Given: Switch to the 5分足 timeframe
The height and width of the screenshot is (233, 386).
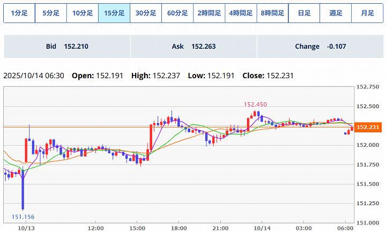Looking at the screenshot, I should [50, 13].
